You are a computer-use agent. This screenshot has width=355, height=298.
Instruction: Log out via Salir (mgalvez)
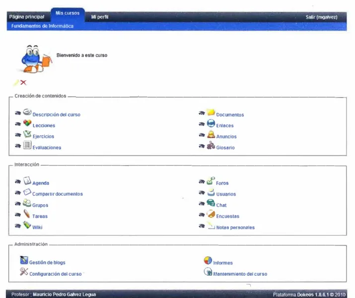pos(322,17)
